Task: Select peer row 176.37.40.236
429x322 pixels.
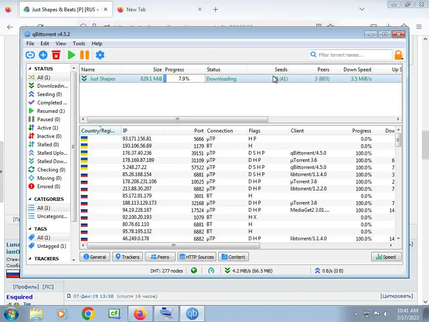Action: 238,153
